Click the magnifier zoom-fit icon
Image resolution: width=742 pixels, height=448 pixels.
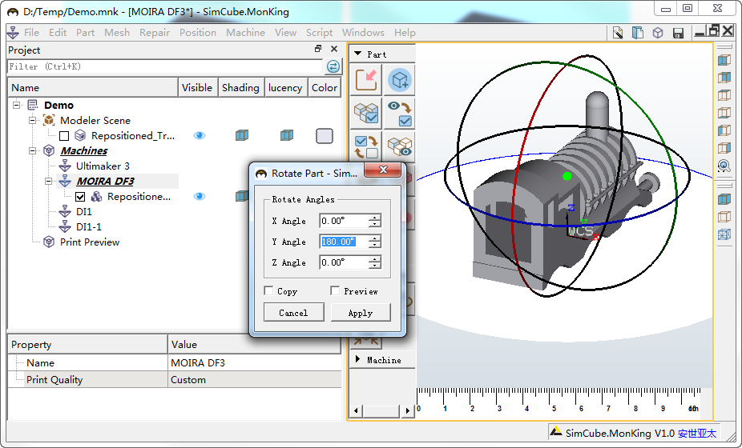(x=724, y=166)
